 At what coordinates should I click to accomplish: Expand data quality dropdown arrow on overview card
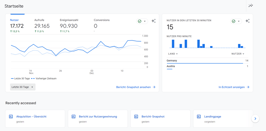[145, 21]
